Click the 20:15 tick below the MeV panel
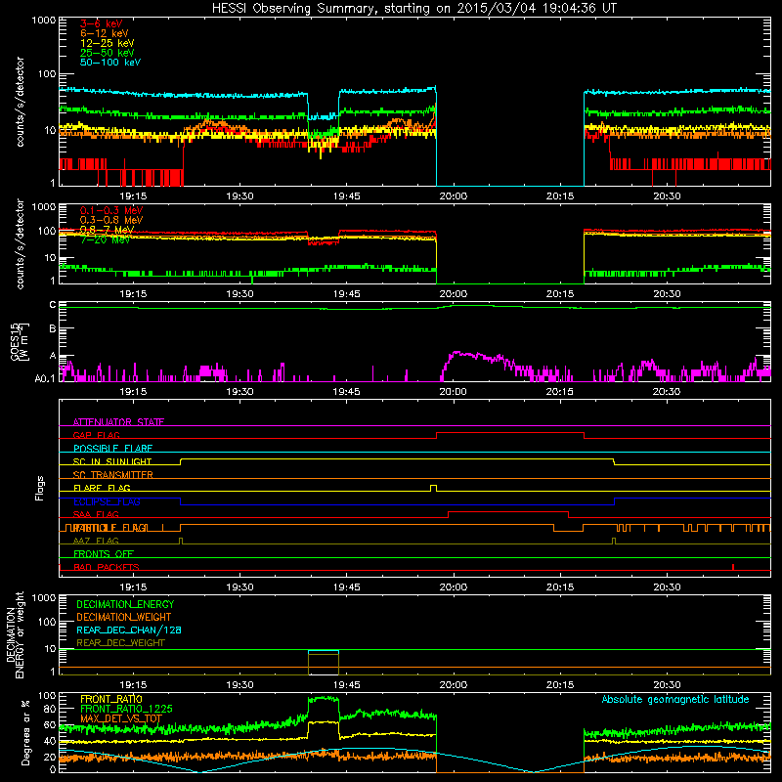Screen dimensions: 782x782 [x=560, y=294]
